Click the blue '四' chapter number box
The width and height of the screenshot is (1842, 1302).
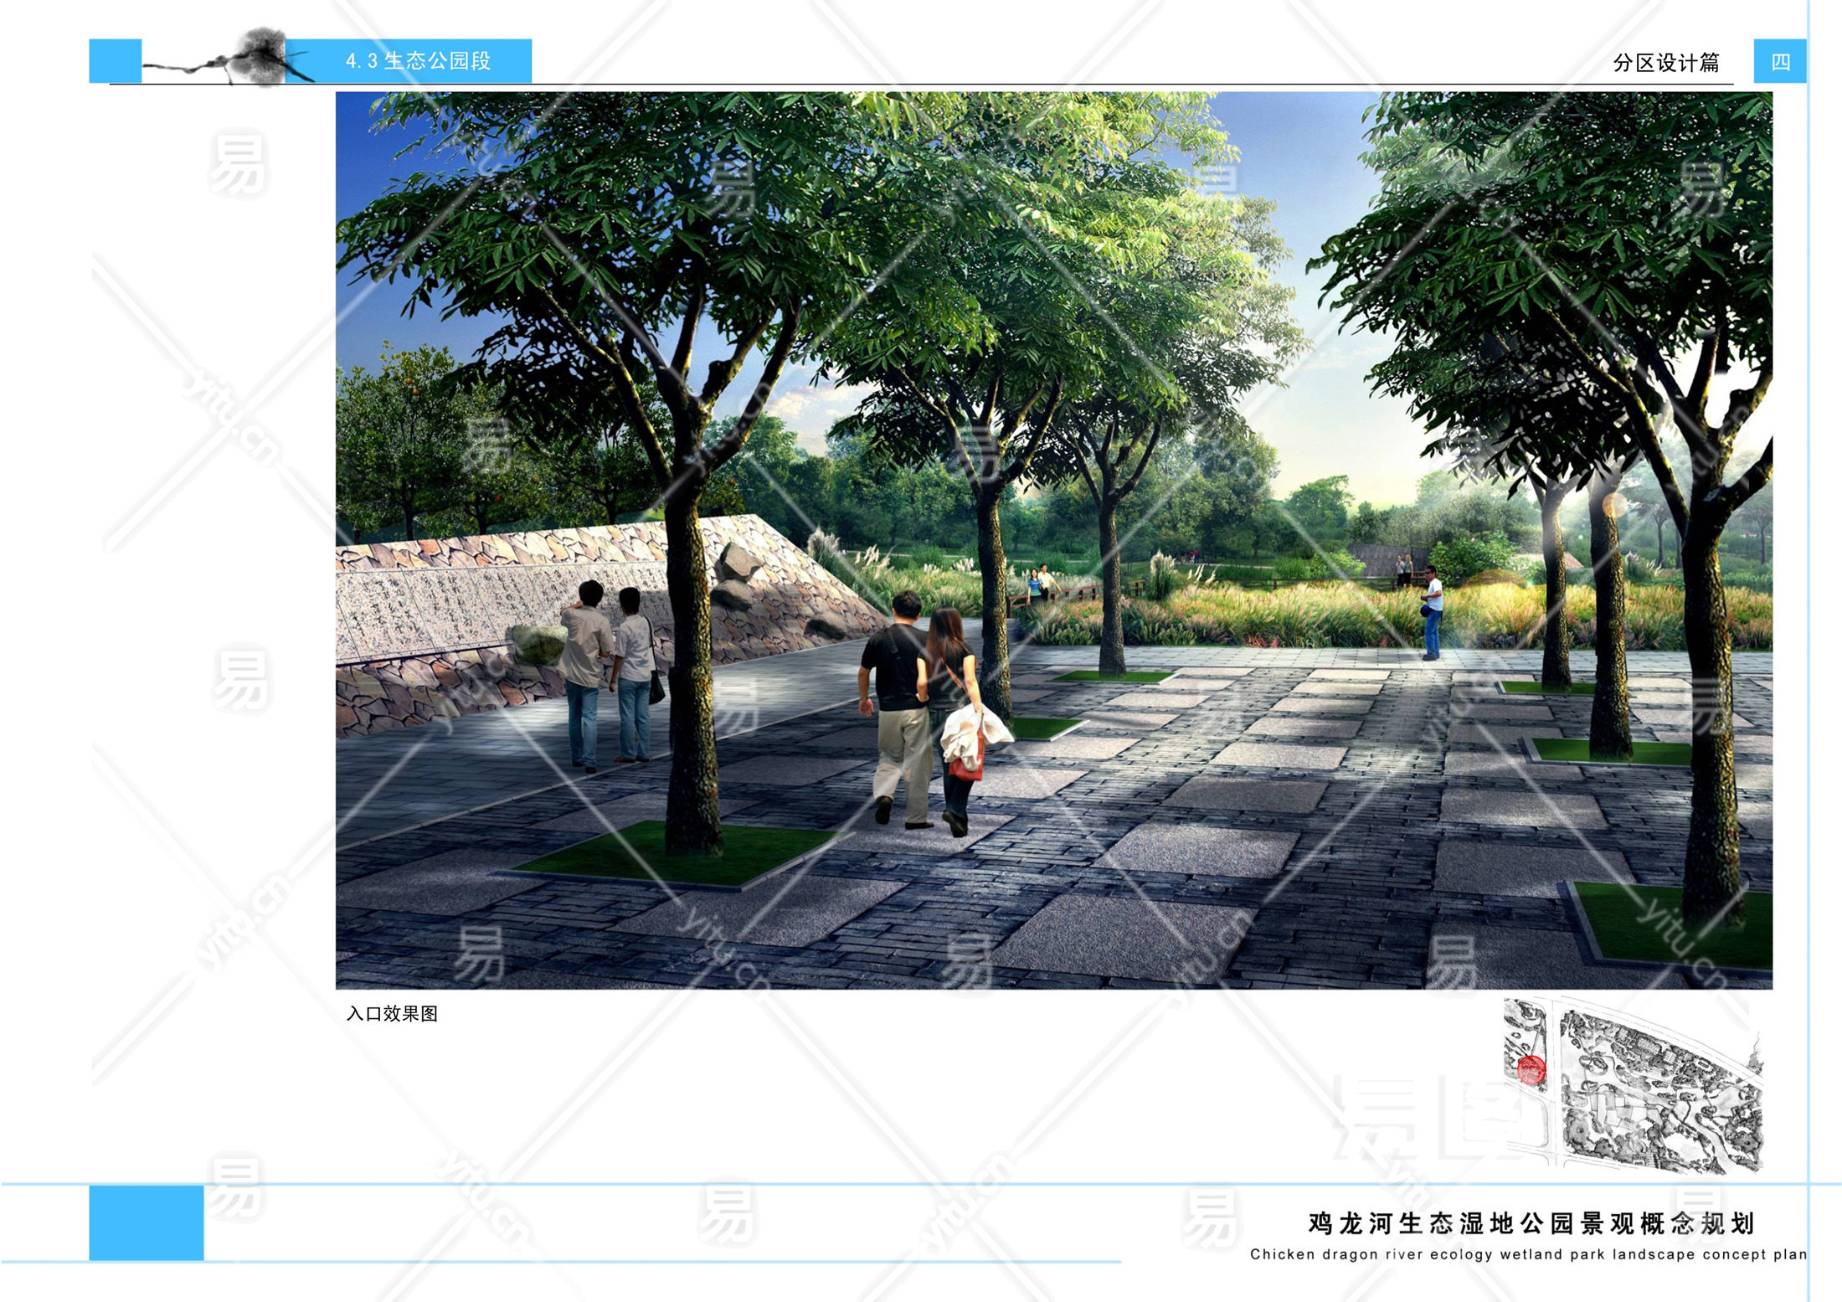tap(1779, 61)
